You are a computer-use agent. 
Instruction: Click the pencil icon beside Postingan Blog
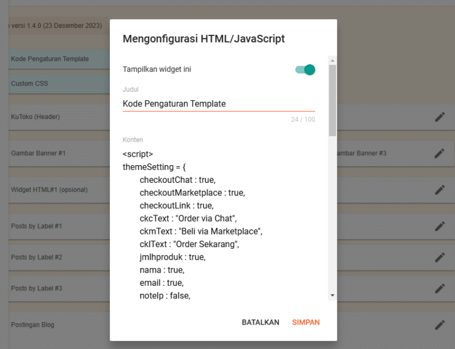(440, 325)
